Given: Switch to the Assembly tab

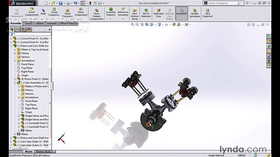Looking at the screenshot, I should [x=16, y=24].
